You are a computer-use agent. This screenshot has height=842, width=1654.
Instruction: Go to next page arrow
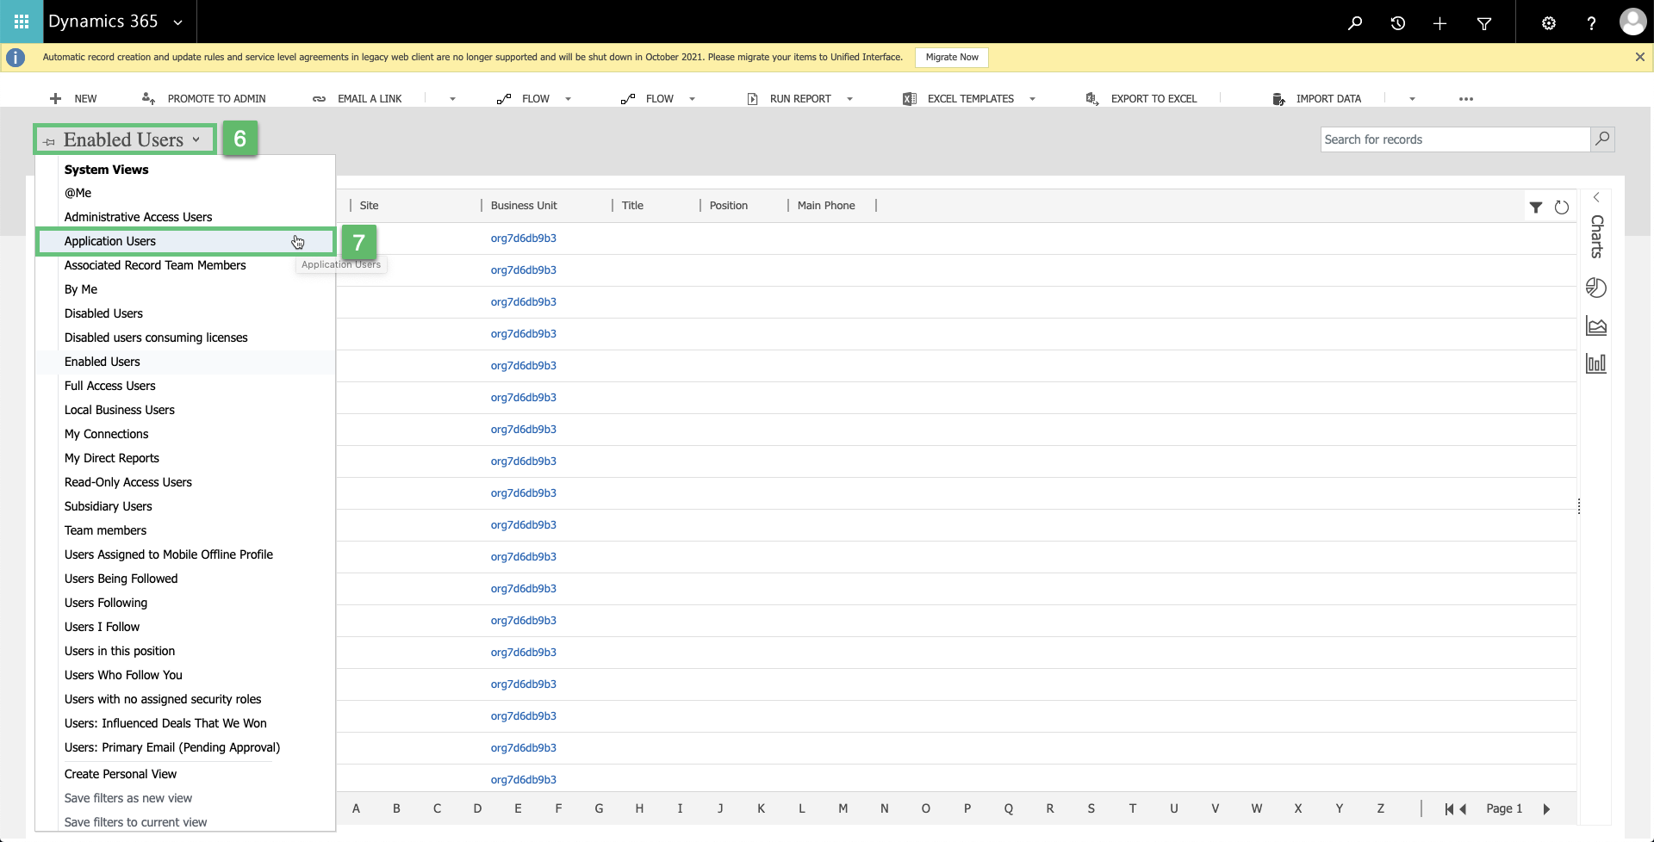point(1547,808)
